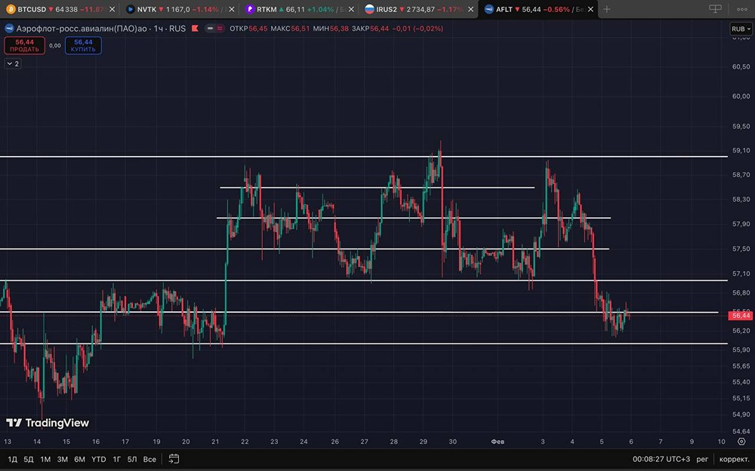Set range to Все

(149, 459)
